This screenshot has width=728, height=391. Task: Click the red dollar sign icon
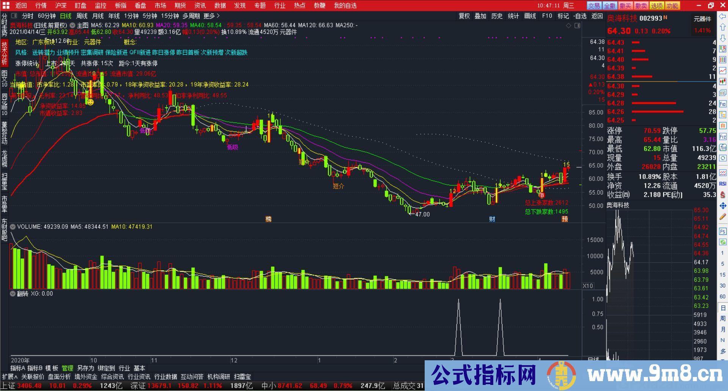click(x=722, y=195)
